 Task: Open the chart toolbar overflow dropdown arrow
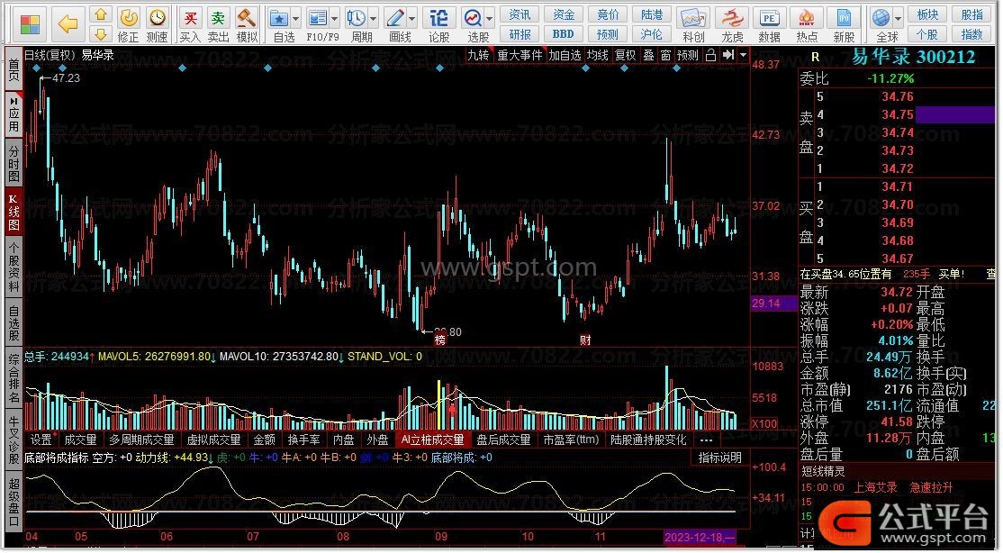(743, 55)
